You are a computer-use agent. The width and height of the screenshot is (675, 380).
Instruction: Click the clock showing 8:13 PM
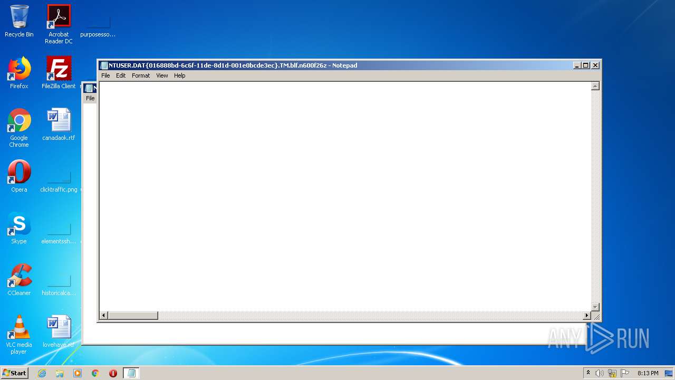(x=648, y=373)
